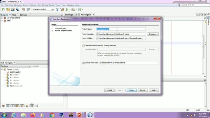The image size is (210, 118).
Task: Click the New File toolbar icon
Action: pos(4,10)
